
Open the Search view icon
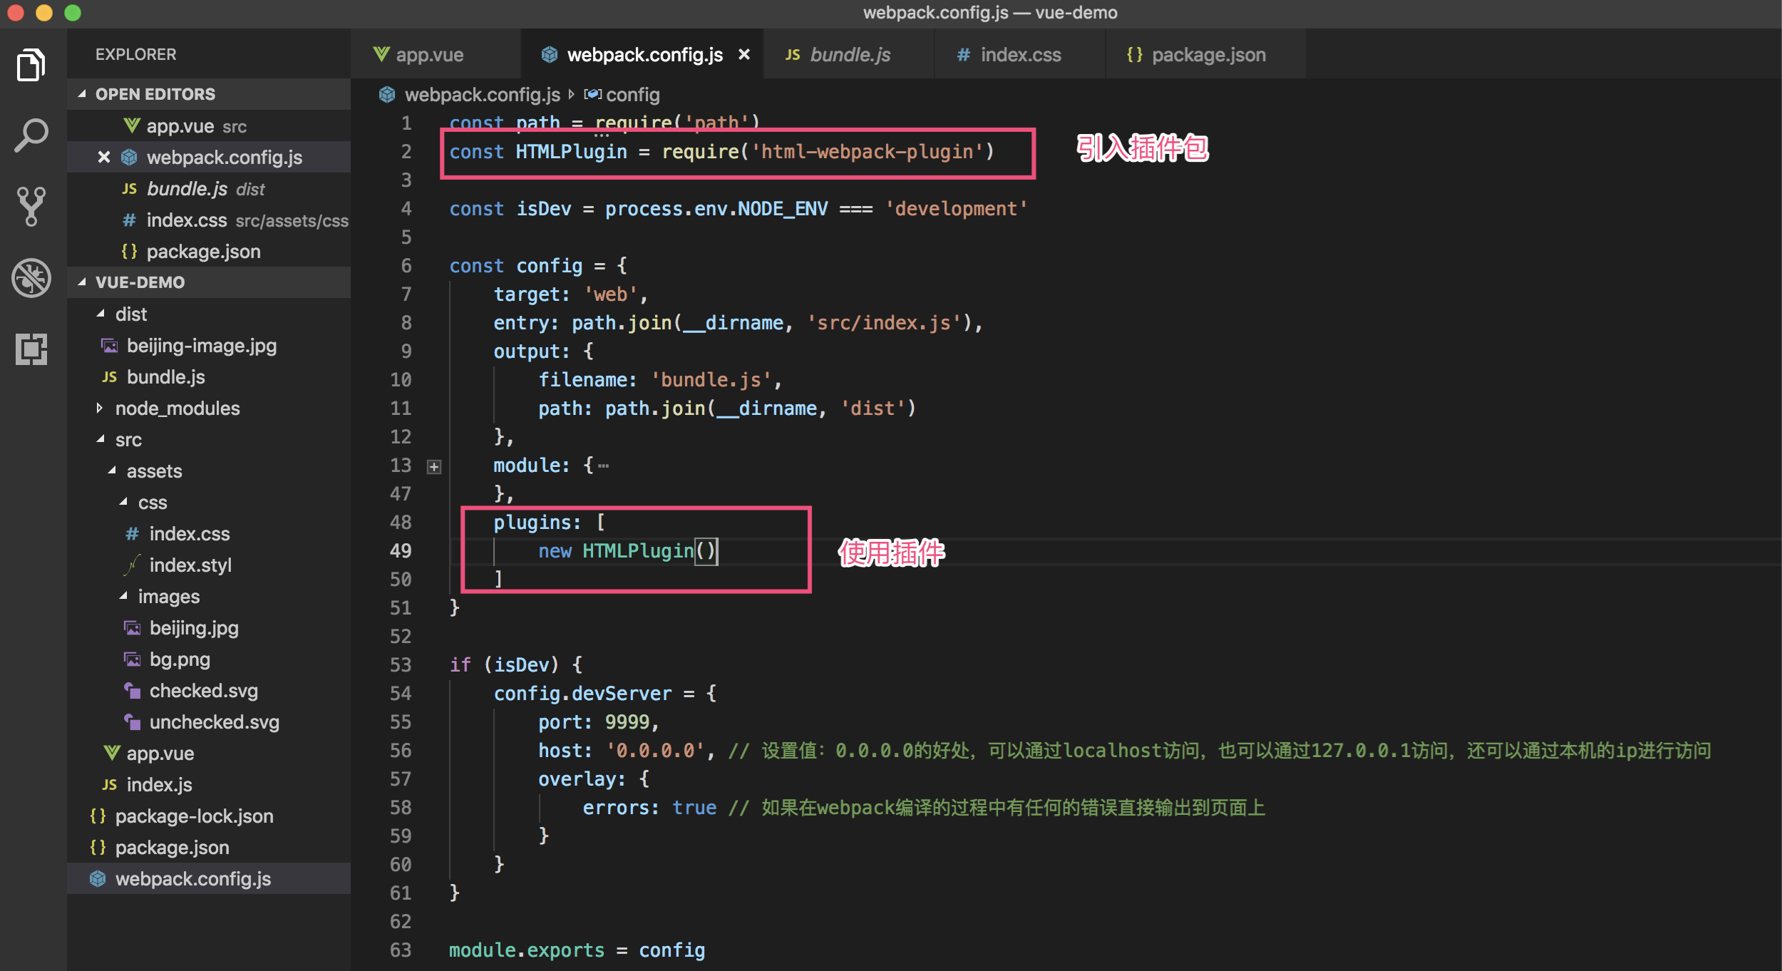coord(31,135)
